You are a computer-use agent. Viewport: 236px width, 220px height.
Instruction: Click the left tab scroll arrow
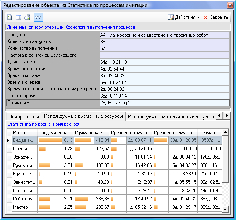[219, 116]
